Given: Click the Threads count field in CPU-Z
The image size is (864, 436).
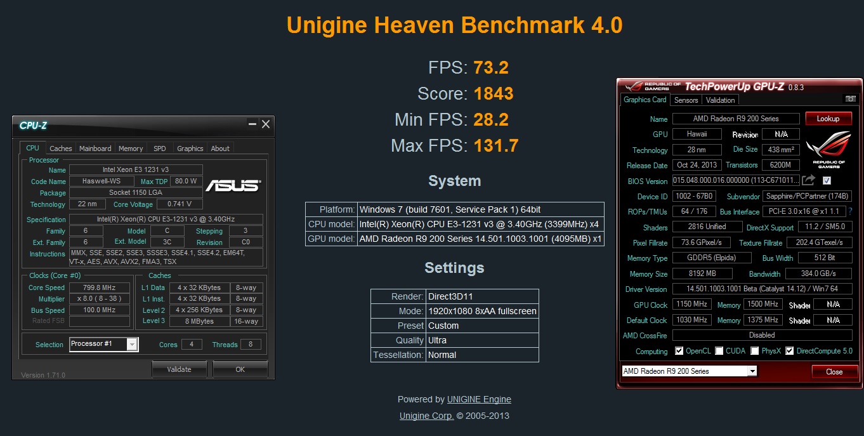Looking at the screenshot, I should pos(251,344).
